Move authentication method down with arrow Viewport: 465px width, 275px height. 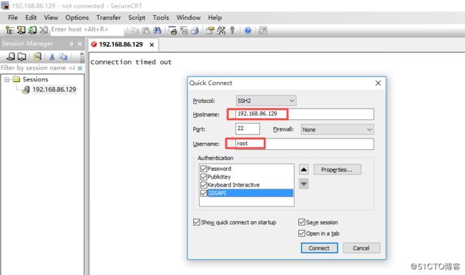303,184
